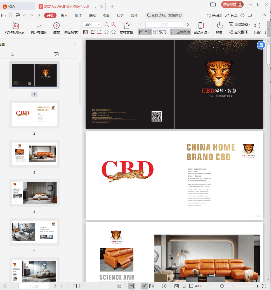Zoom in with the ribbon magnifier plus icon
Viewport: 271px width, 290px height.
pyautogui.click(x=114, y=25)
